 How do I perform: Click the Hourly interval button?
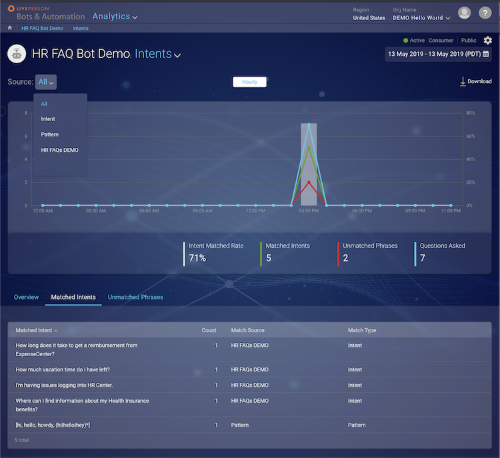(249, 82)
